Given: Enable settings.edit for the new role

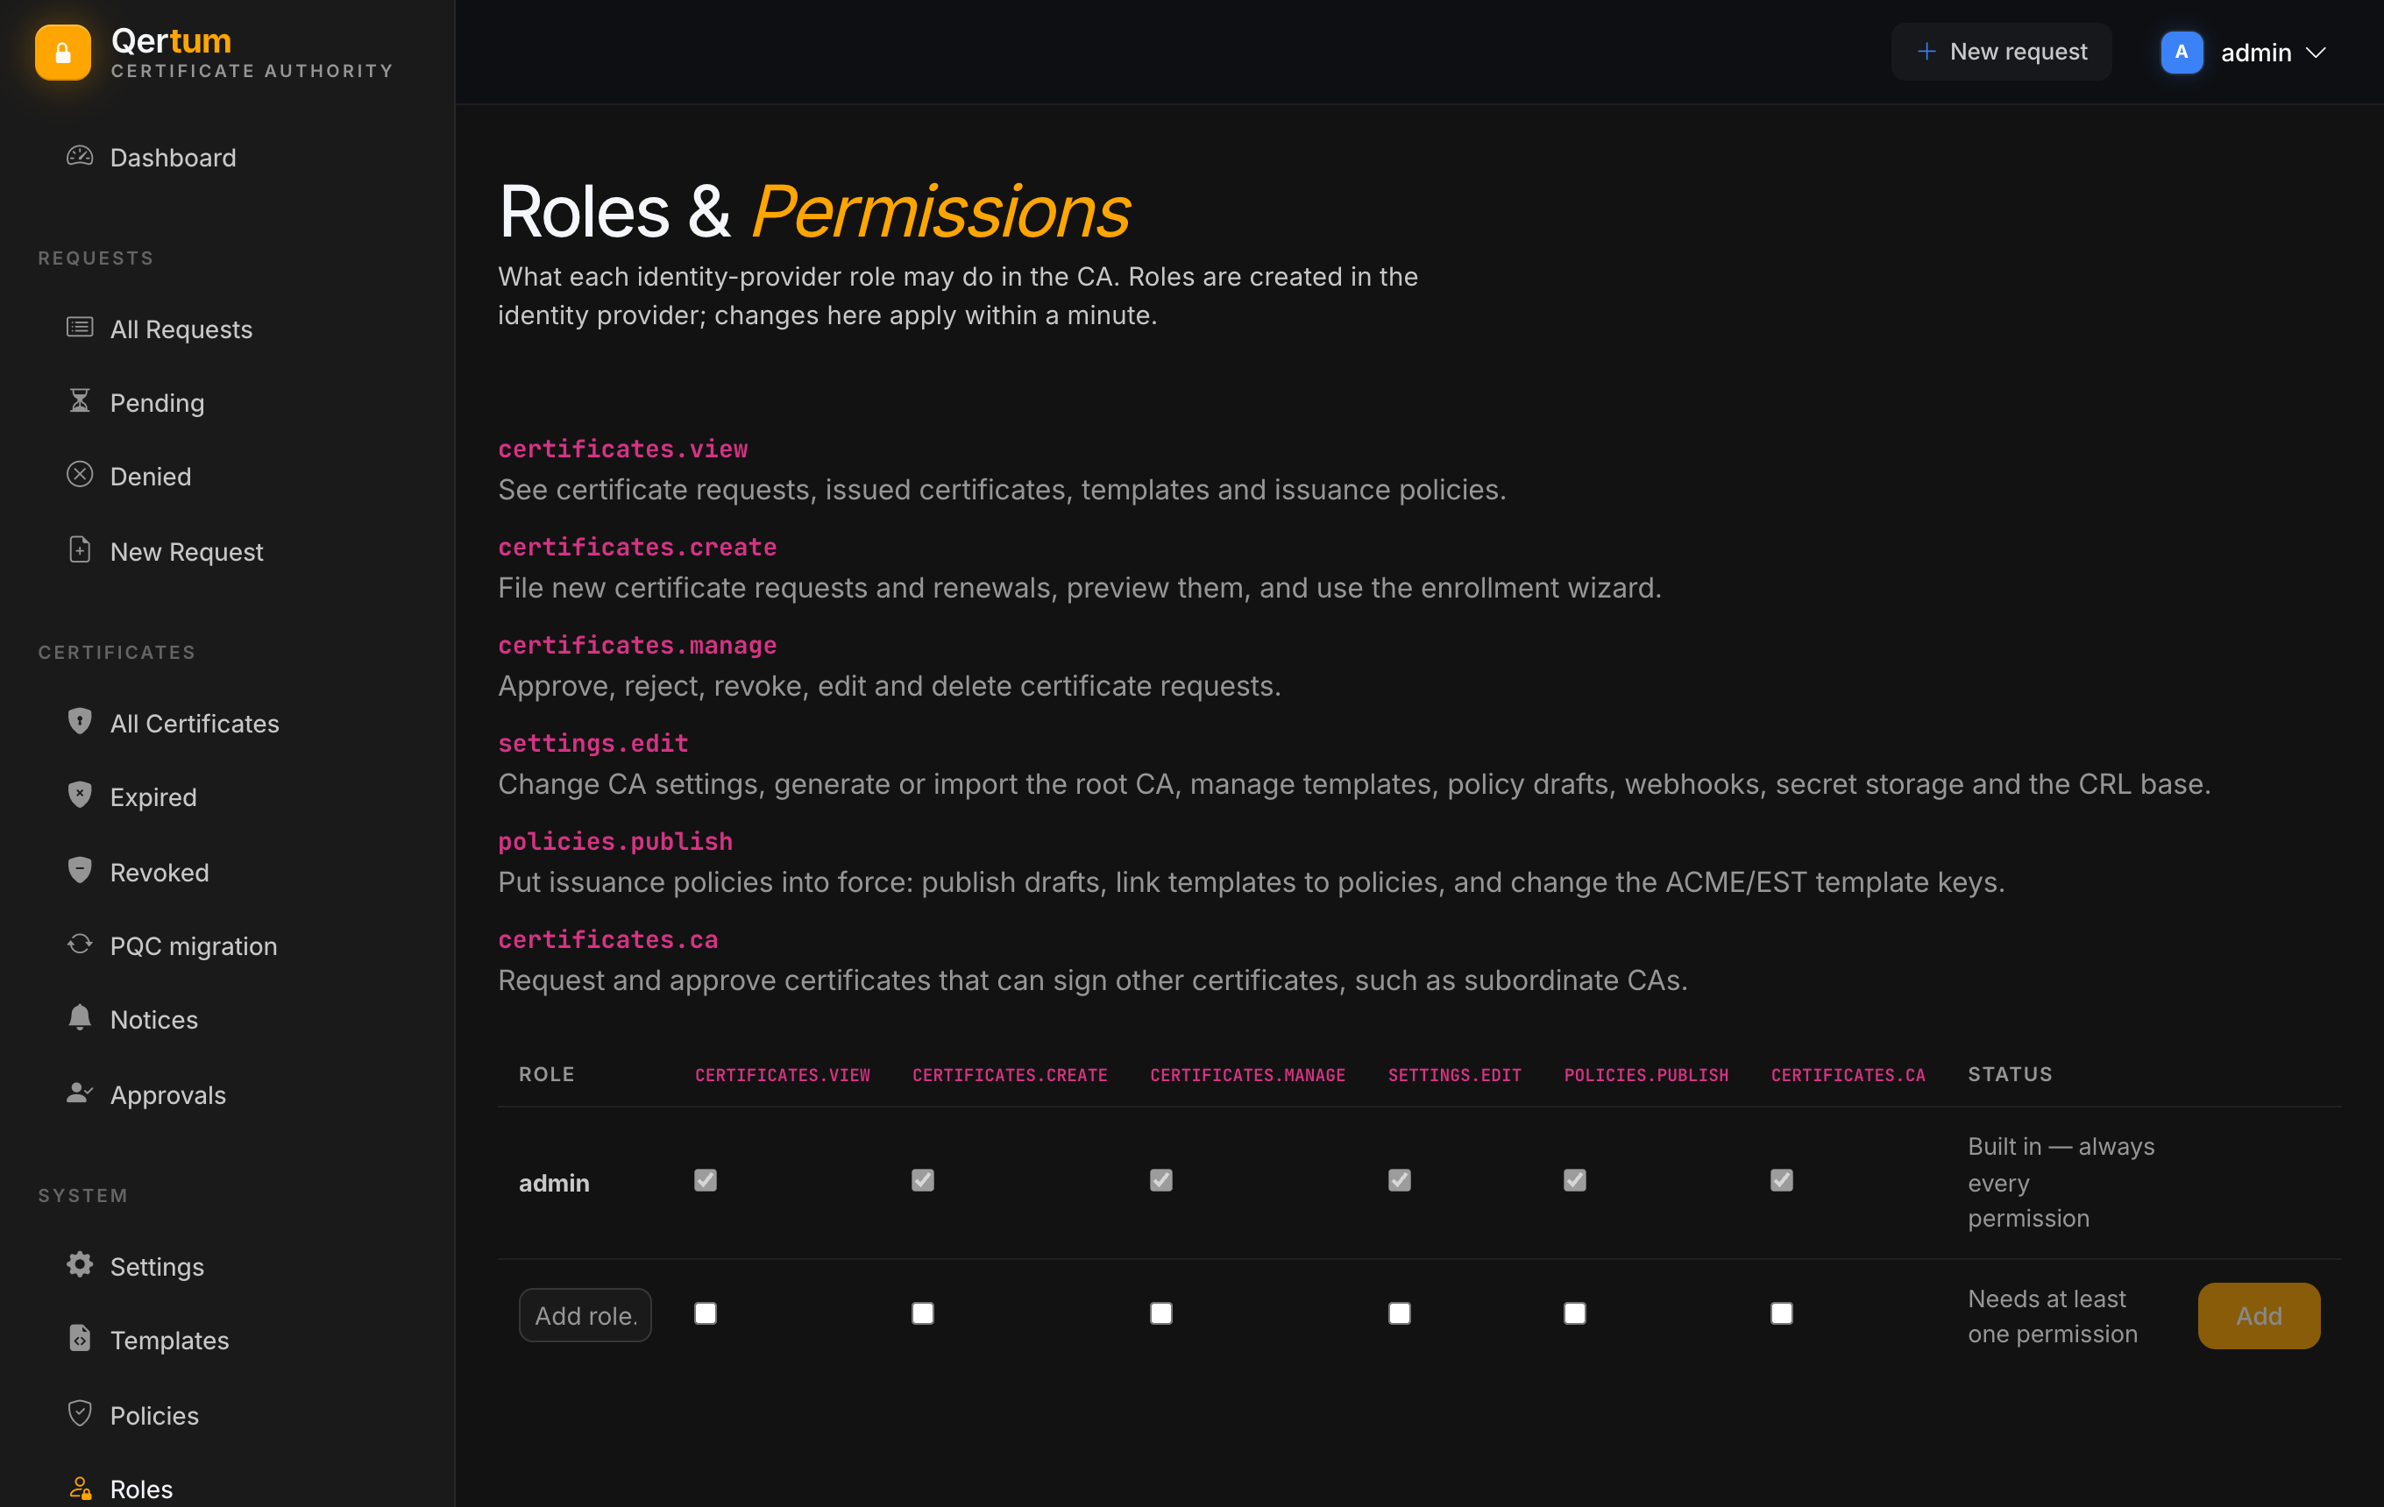Looking at the screenshot, I should (x=1399, y=1313).
